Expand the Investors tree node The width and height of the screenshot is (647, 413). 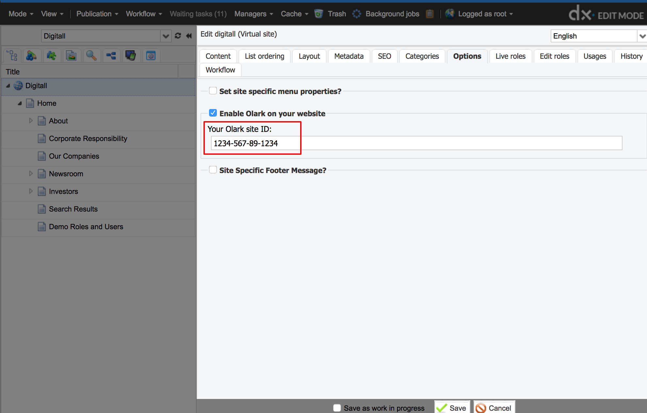tap(31, 191)
